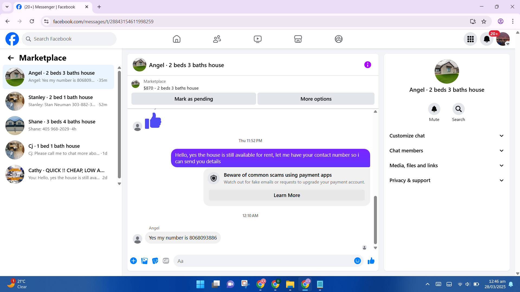This screenshot has height=292, width=520.
Task: Open the weather widget showing 21°C
Action: point(17,284)
